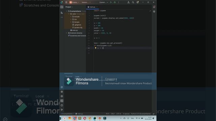Select External Libraries in the tree
This screenshot has width=216, height=121.
point(75,33)
